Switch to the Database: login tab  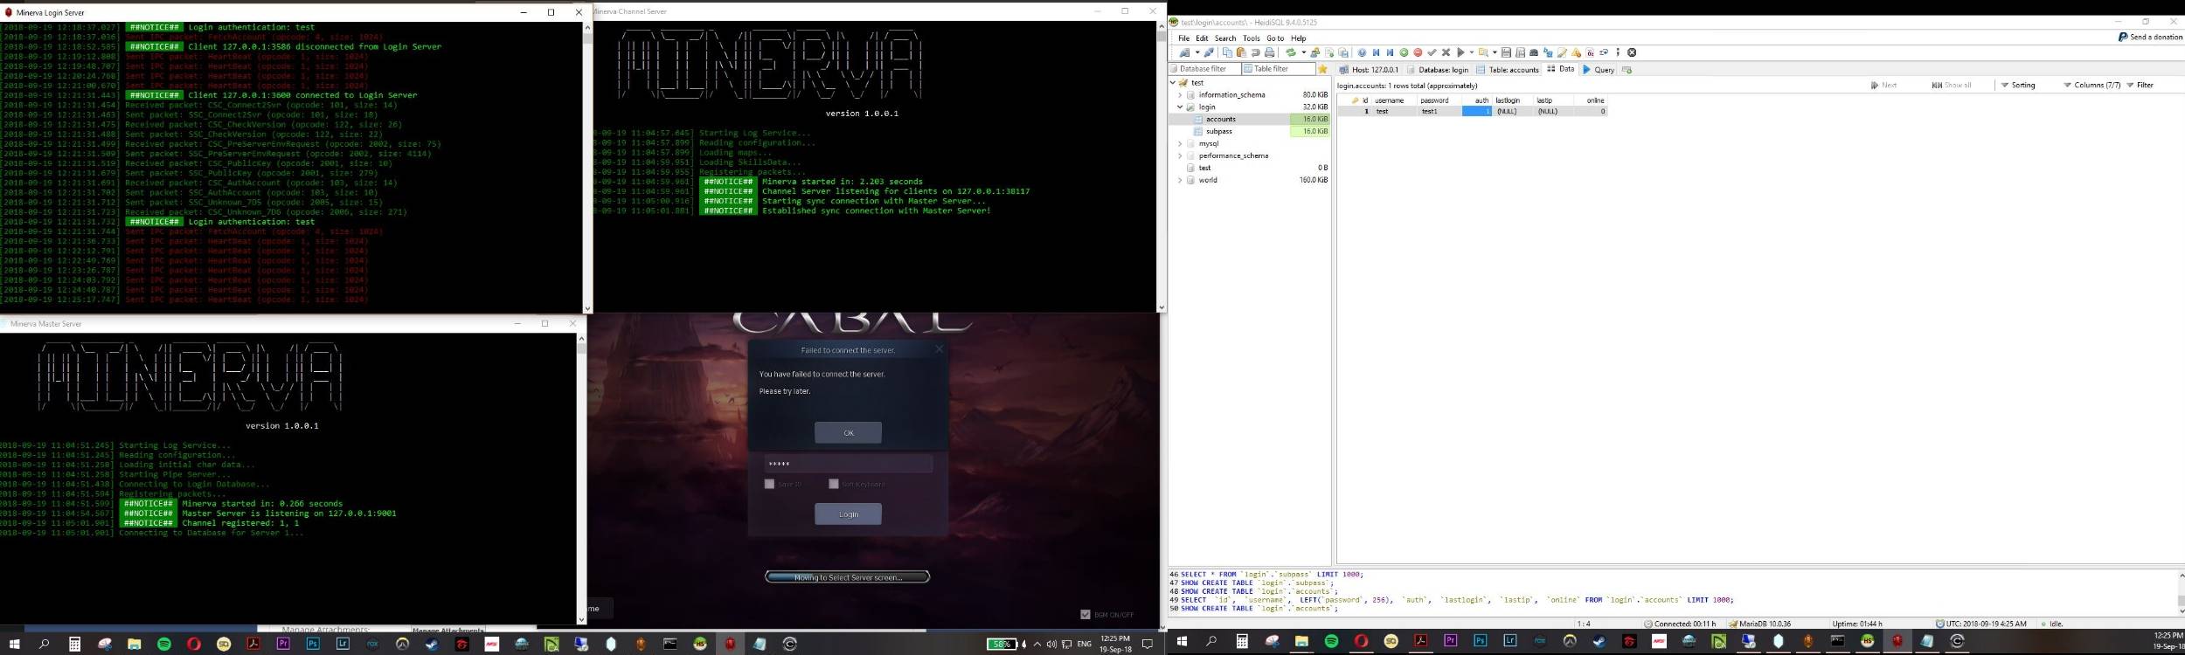(1438, 70)
